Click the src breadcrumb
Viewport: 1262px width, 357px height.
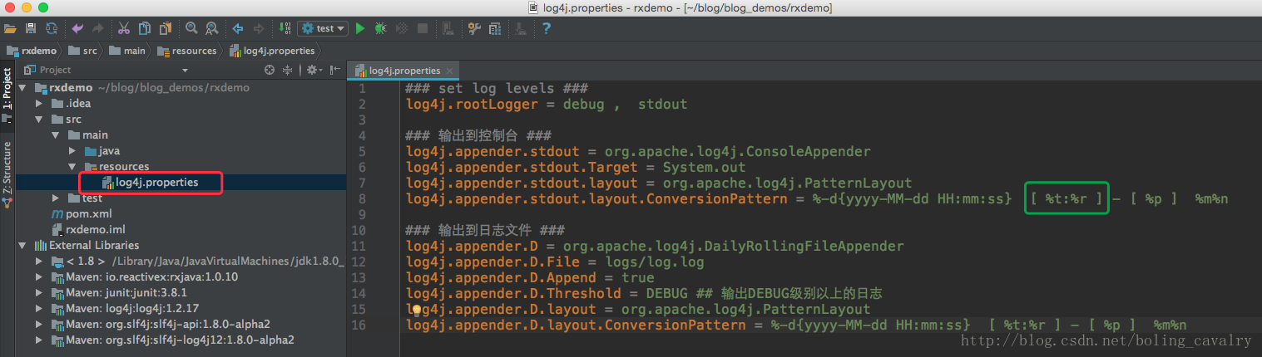[83, 51]
